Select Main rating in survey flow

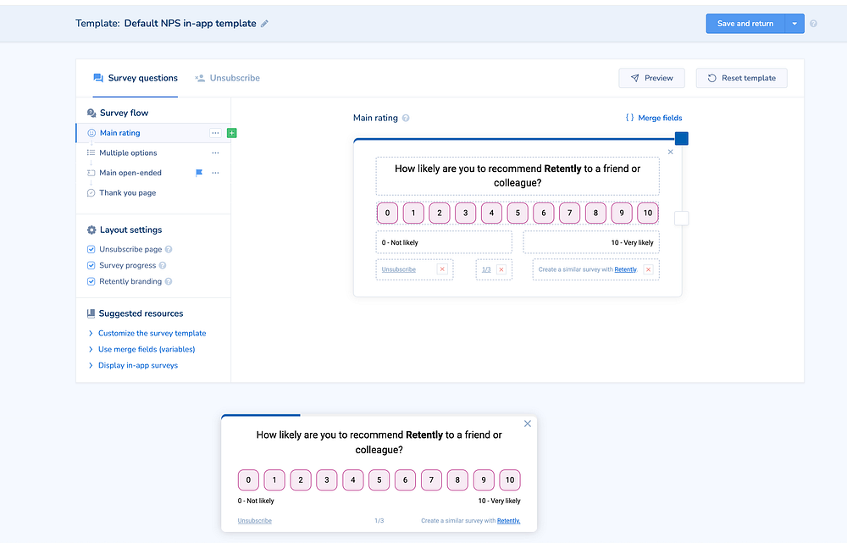pos(120,133)
